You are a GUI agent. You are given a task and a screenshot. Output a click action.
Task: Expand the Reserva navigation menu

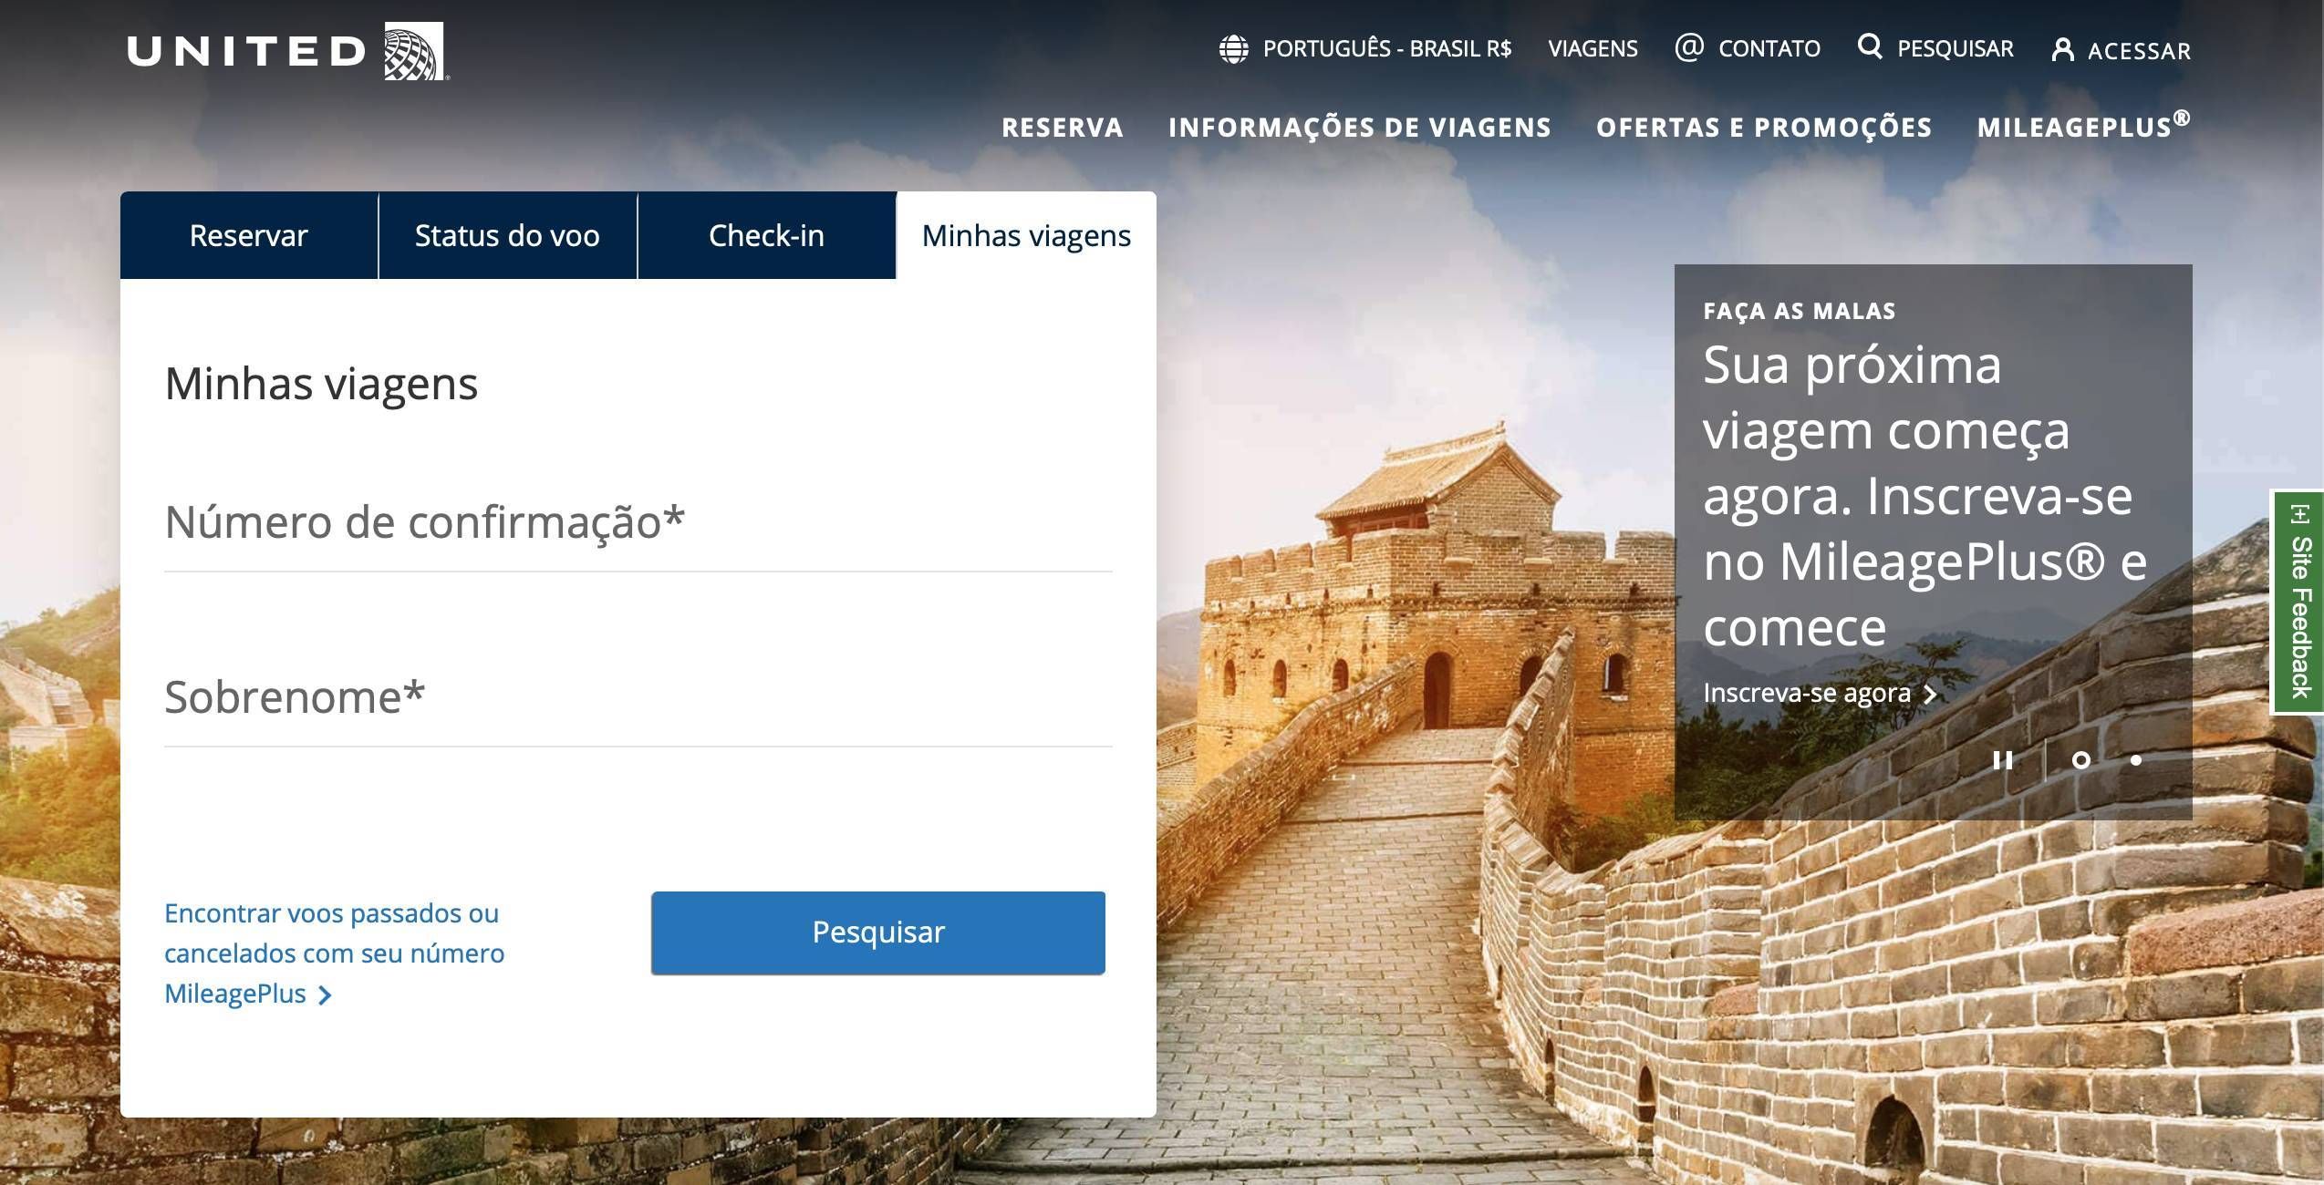pyautogui.click(x=1063, y=128)
